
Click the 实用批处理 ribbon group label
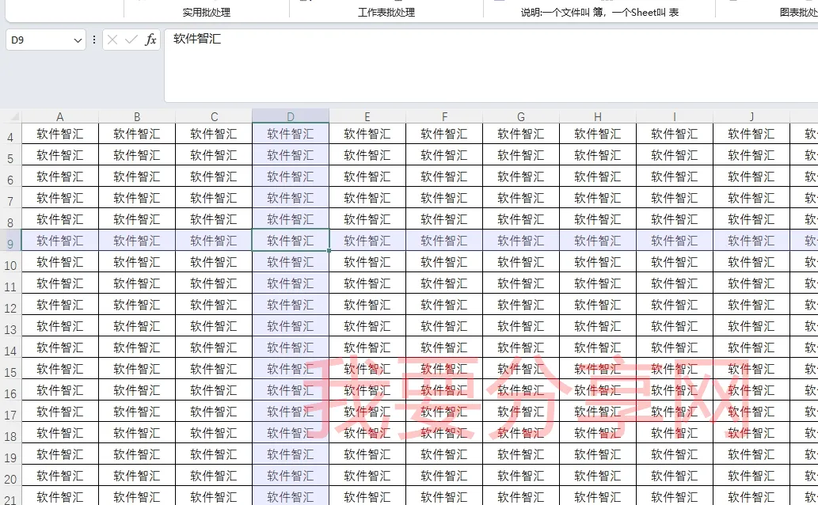[x=207, y=12]
